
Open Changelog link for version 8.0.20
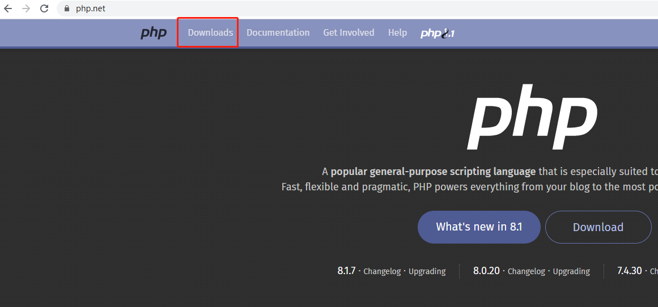pyautogui.click(x=527, y=271)
